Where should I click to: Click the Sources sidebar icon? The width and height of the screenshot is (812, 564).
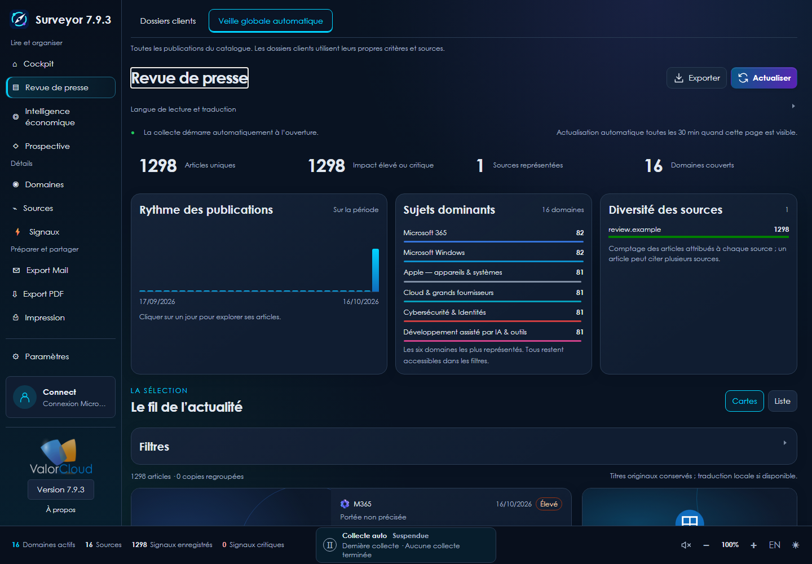coord(15,209)
